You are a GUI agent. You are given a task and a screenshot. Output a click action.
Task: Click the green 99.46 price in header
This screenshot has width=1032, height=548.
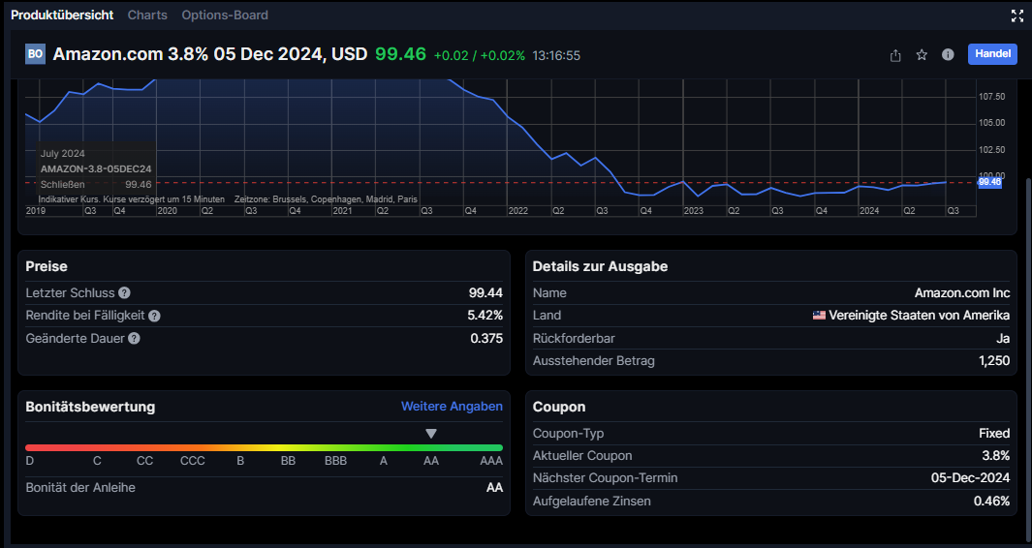pos(401,54)
